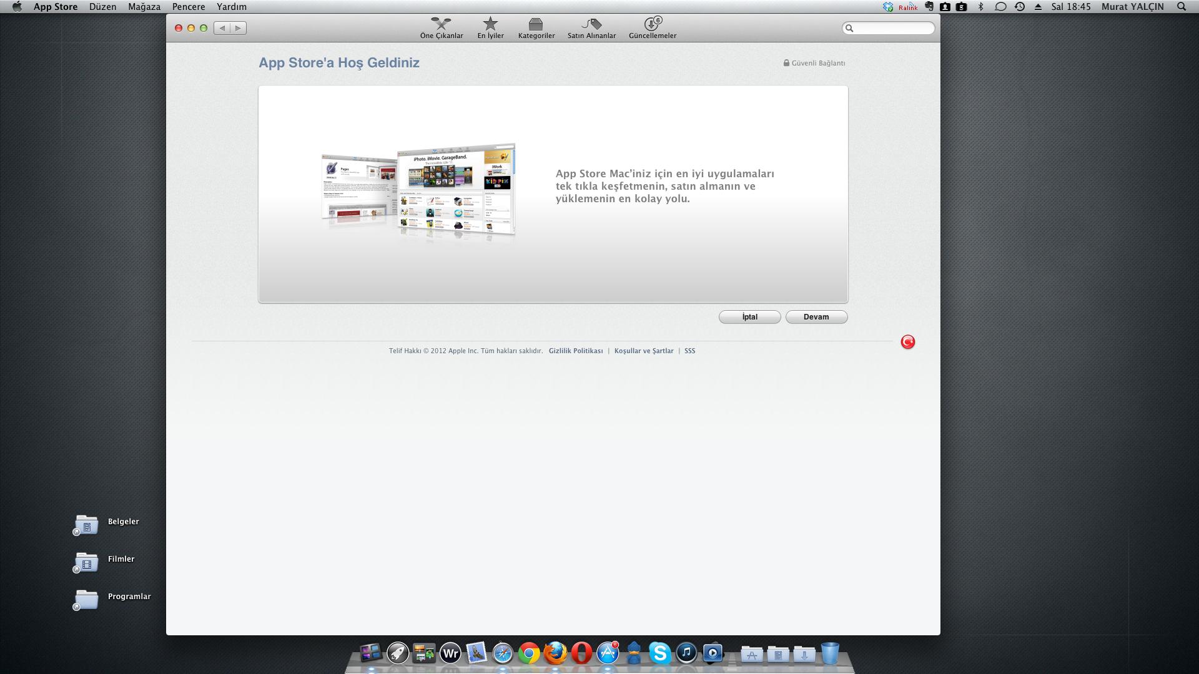This screenshot has width=1199, height=674.
Task: Open iTunes in the Dock
Action: click(686, 653)
